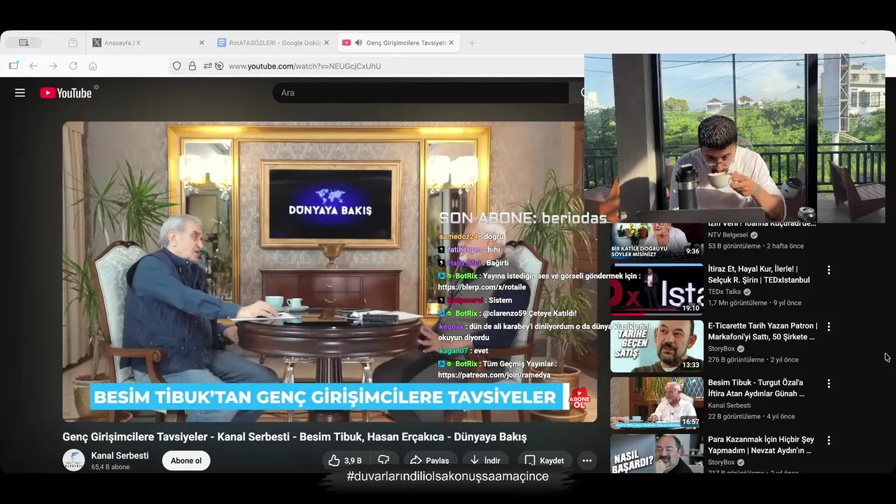The height and width of the screenshot is (504, 896).
Task: View site security via the padlock icon
Action: 192,66
